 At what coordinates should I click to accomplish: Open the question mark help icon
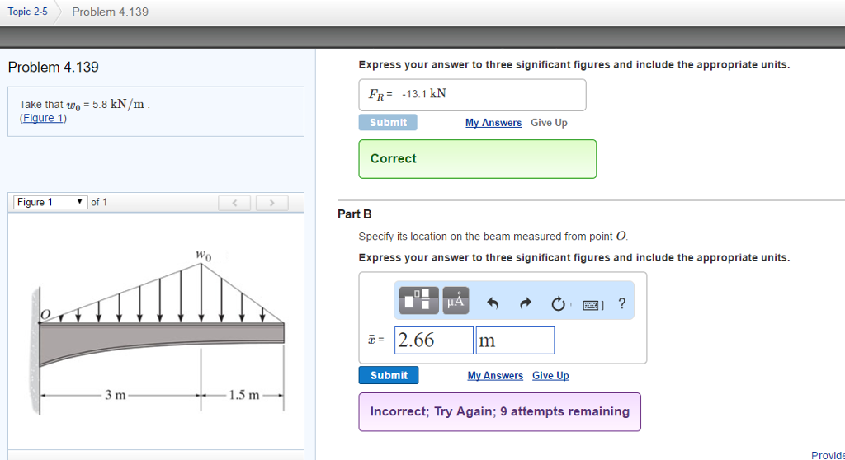621,303
